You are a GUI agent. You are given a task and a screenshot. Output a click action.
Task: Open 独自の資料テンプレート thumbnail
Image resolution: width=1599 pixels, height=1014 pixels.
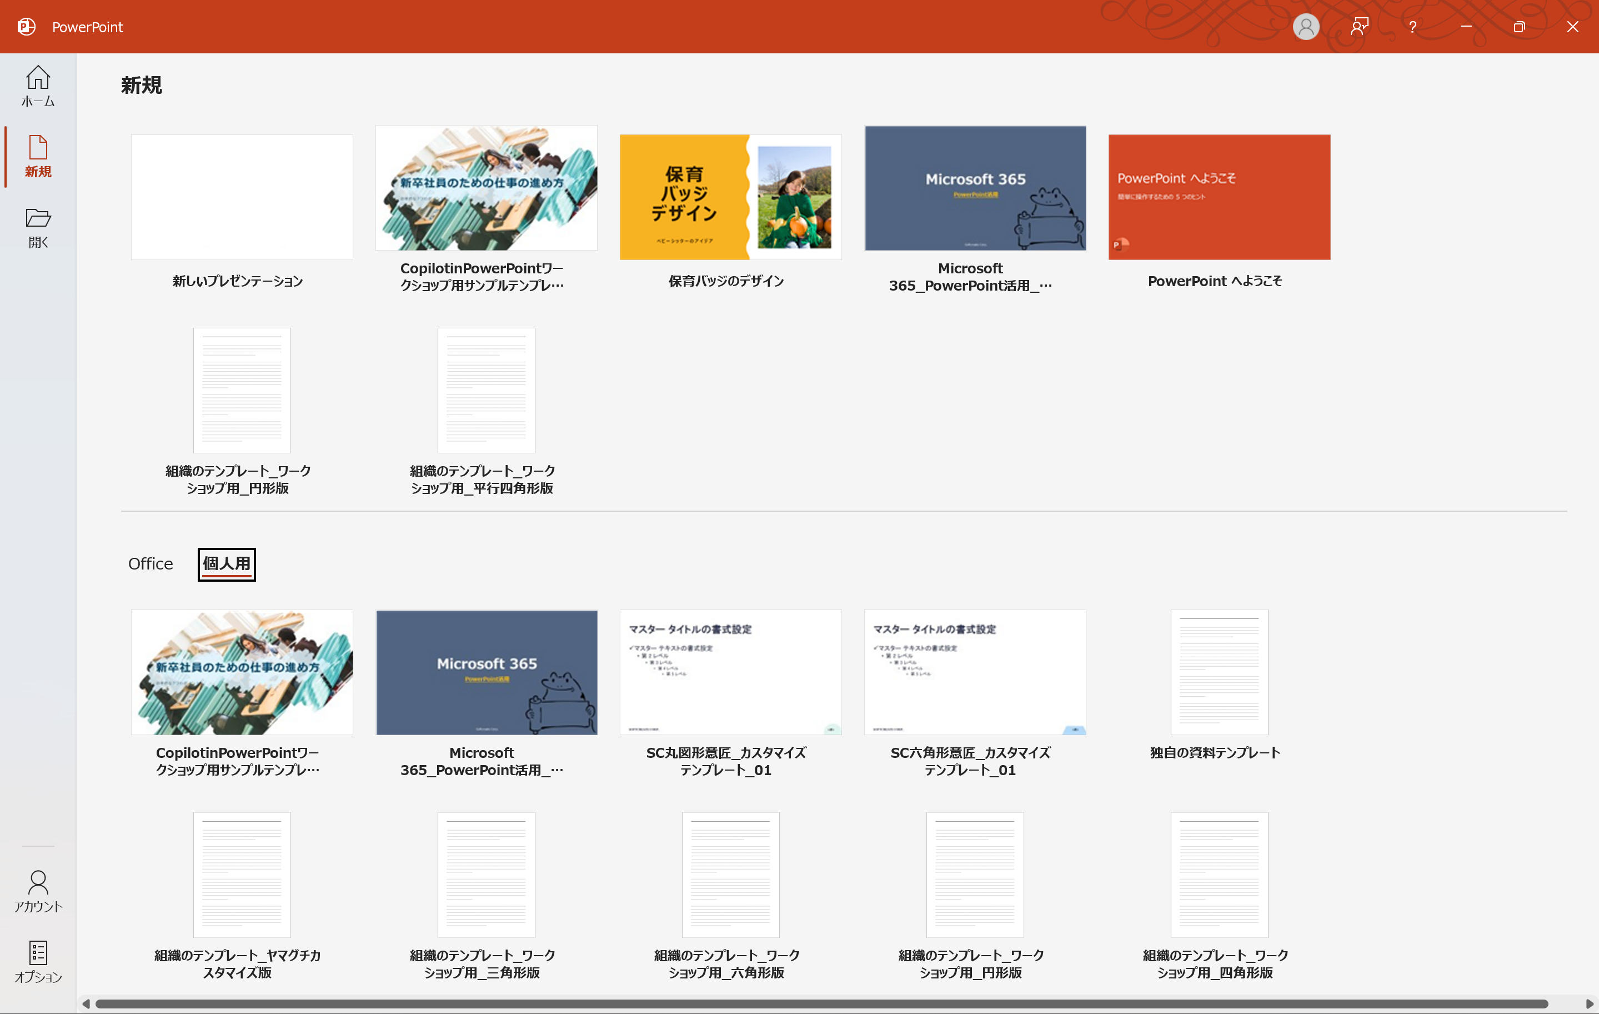[x=1219, y=672]
